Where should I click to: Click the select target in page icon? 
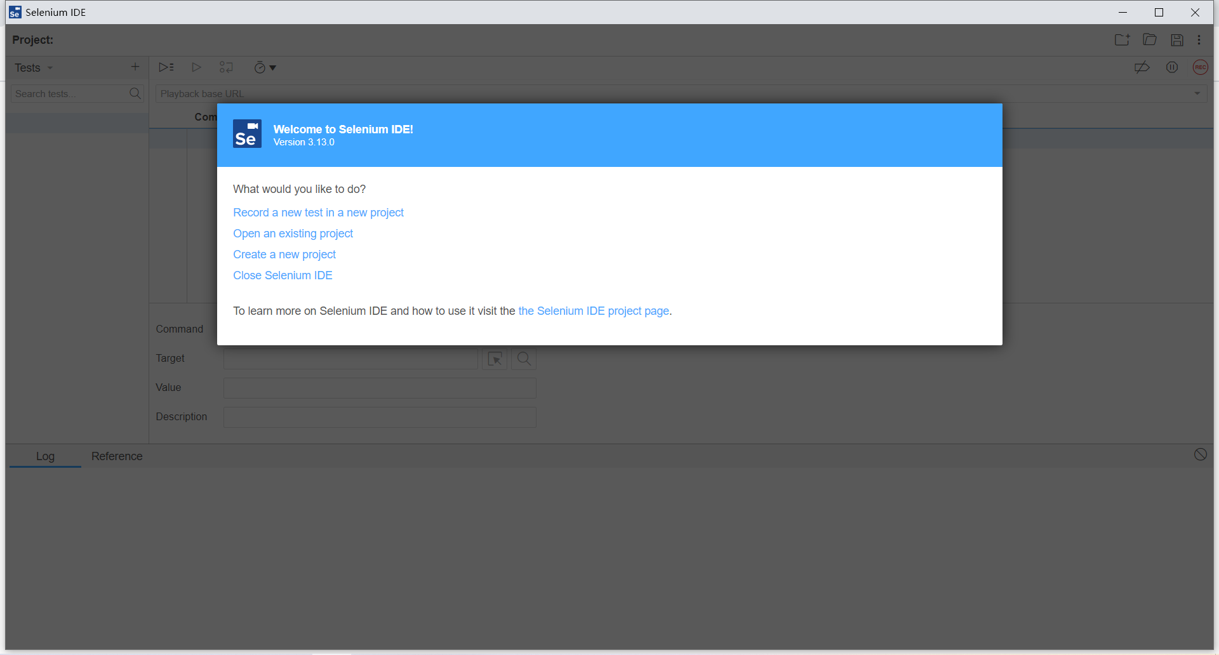(495, 359)
